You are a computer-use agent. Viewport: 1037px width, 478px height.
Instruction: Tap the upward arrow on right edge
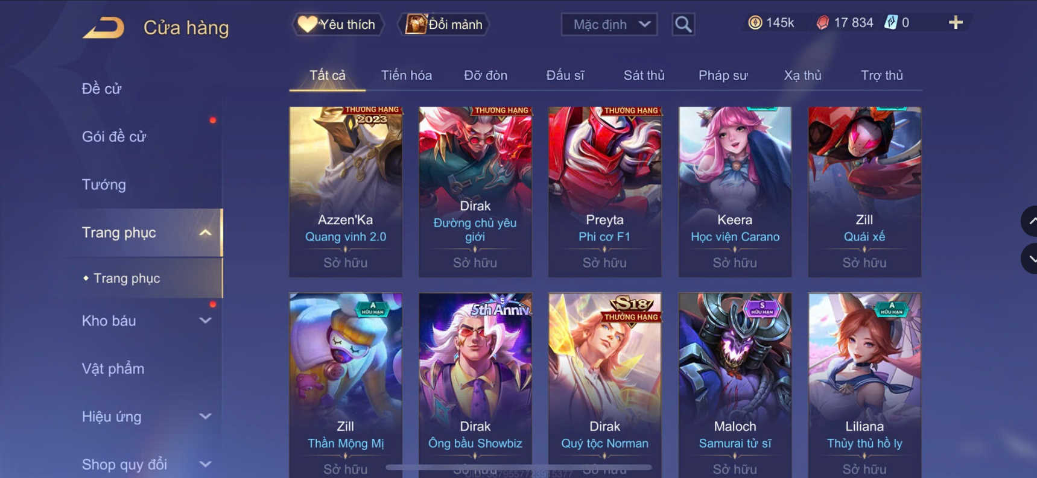point(1030,221)
